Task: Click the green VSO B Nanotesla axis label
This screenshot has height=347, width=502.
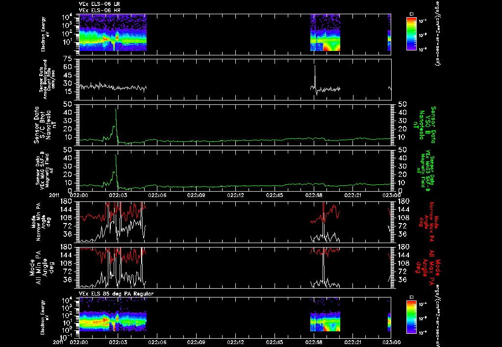Action: [x=425, y=125]
